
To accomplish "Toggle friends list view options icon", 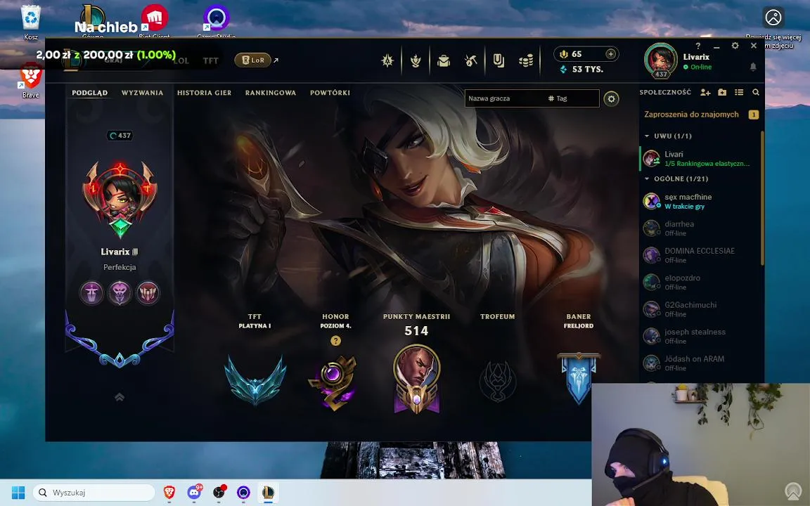I will [x=739, y=93].
